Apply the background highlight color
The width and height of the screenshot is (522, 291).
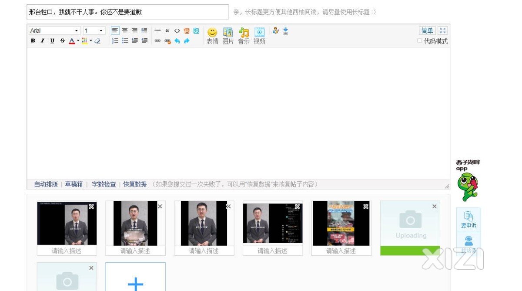point(85,41)
